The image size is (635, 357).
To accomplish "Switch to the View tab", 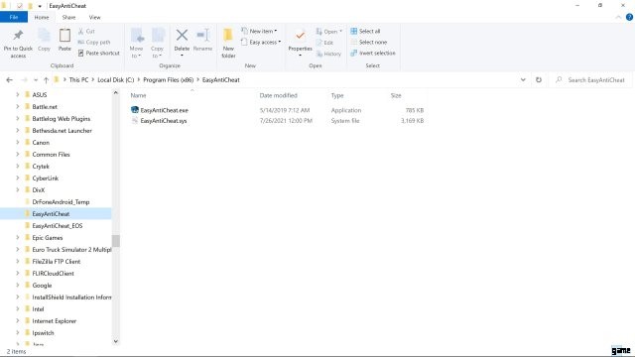I will pos(95,18).
